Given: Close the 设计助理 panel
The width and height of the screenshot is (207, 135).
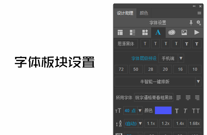Looking at the screenshot, I should (x=200, y=6).
